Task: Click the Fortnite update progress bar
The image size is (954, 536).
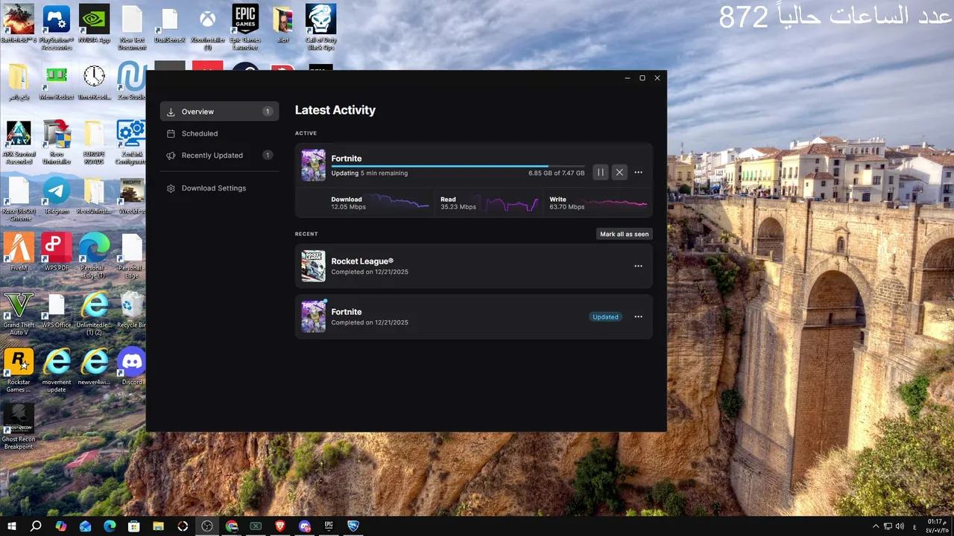Action: click(x=458, y=167)
